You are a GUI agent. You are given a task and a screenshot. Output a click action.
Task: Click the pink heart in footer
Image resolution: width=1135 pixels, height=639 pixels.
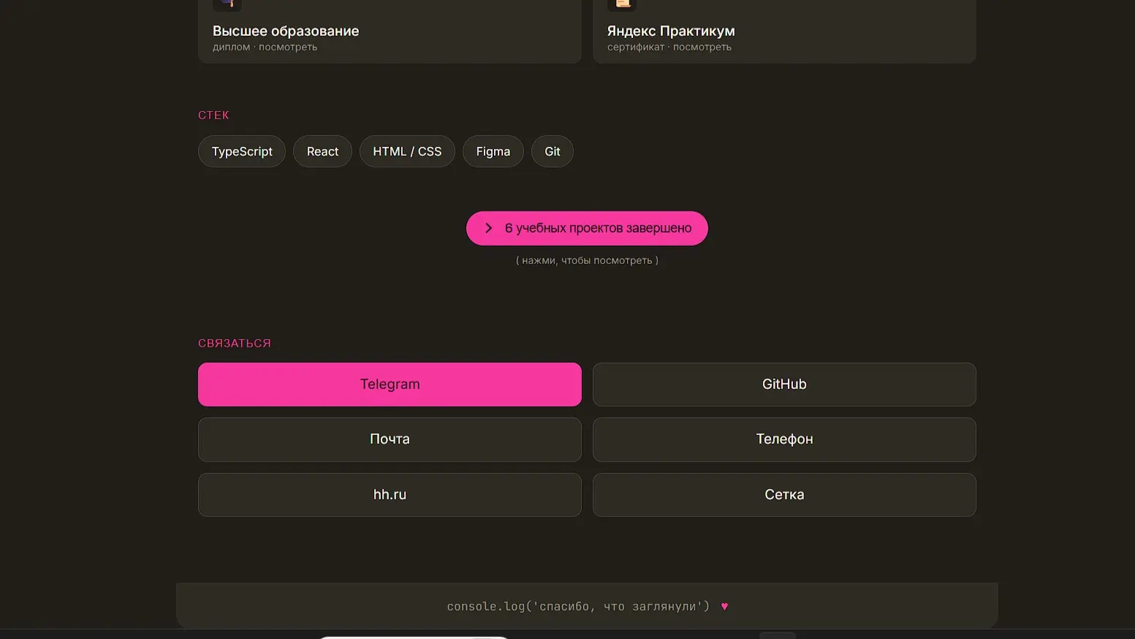724,606
